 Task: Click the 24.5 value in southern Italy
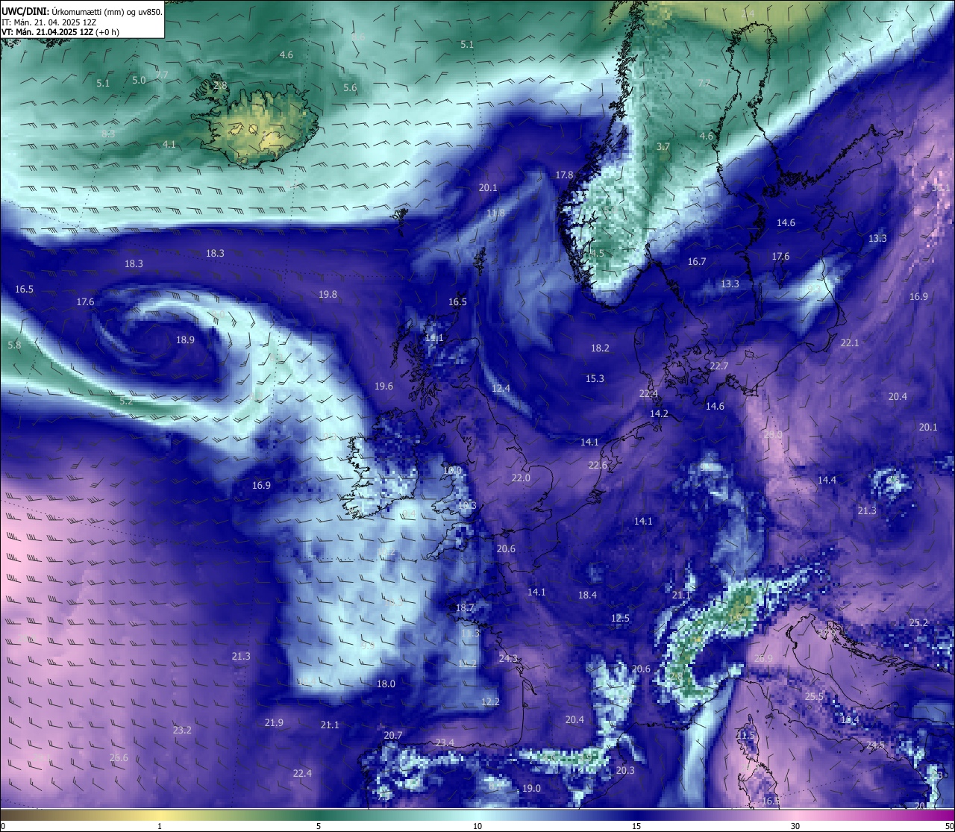click(874, 745)
